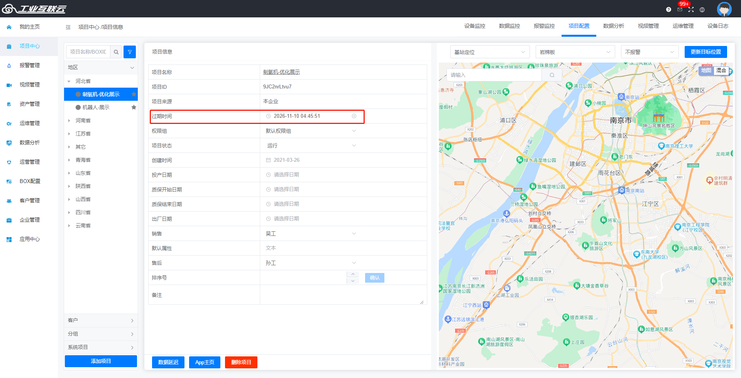Expand the 客户 section

pyautogui.click(x=101, y=320)
